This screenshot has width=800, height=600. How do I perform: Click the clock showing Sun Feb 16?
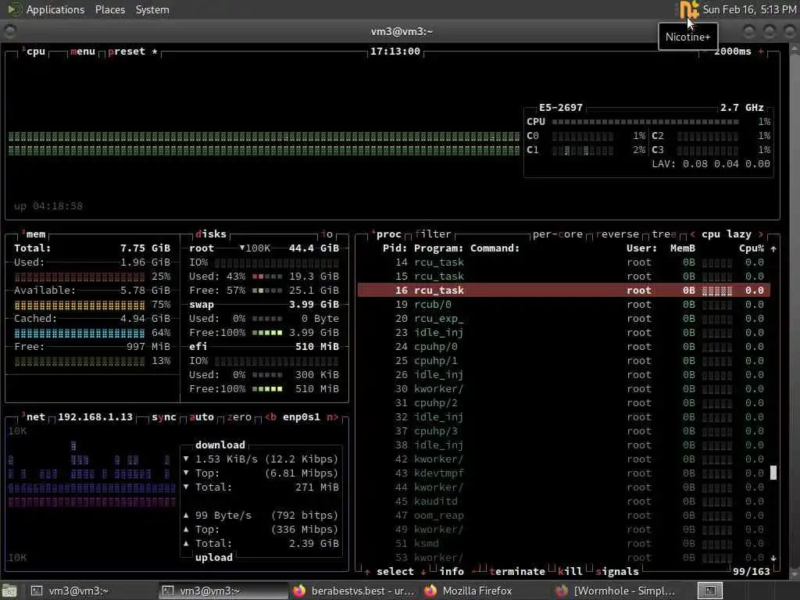749,9
